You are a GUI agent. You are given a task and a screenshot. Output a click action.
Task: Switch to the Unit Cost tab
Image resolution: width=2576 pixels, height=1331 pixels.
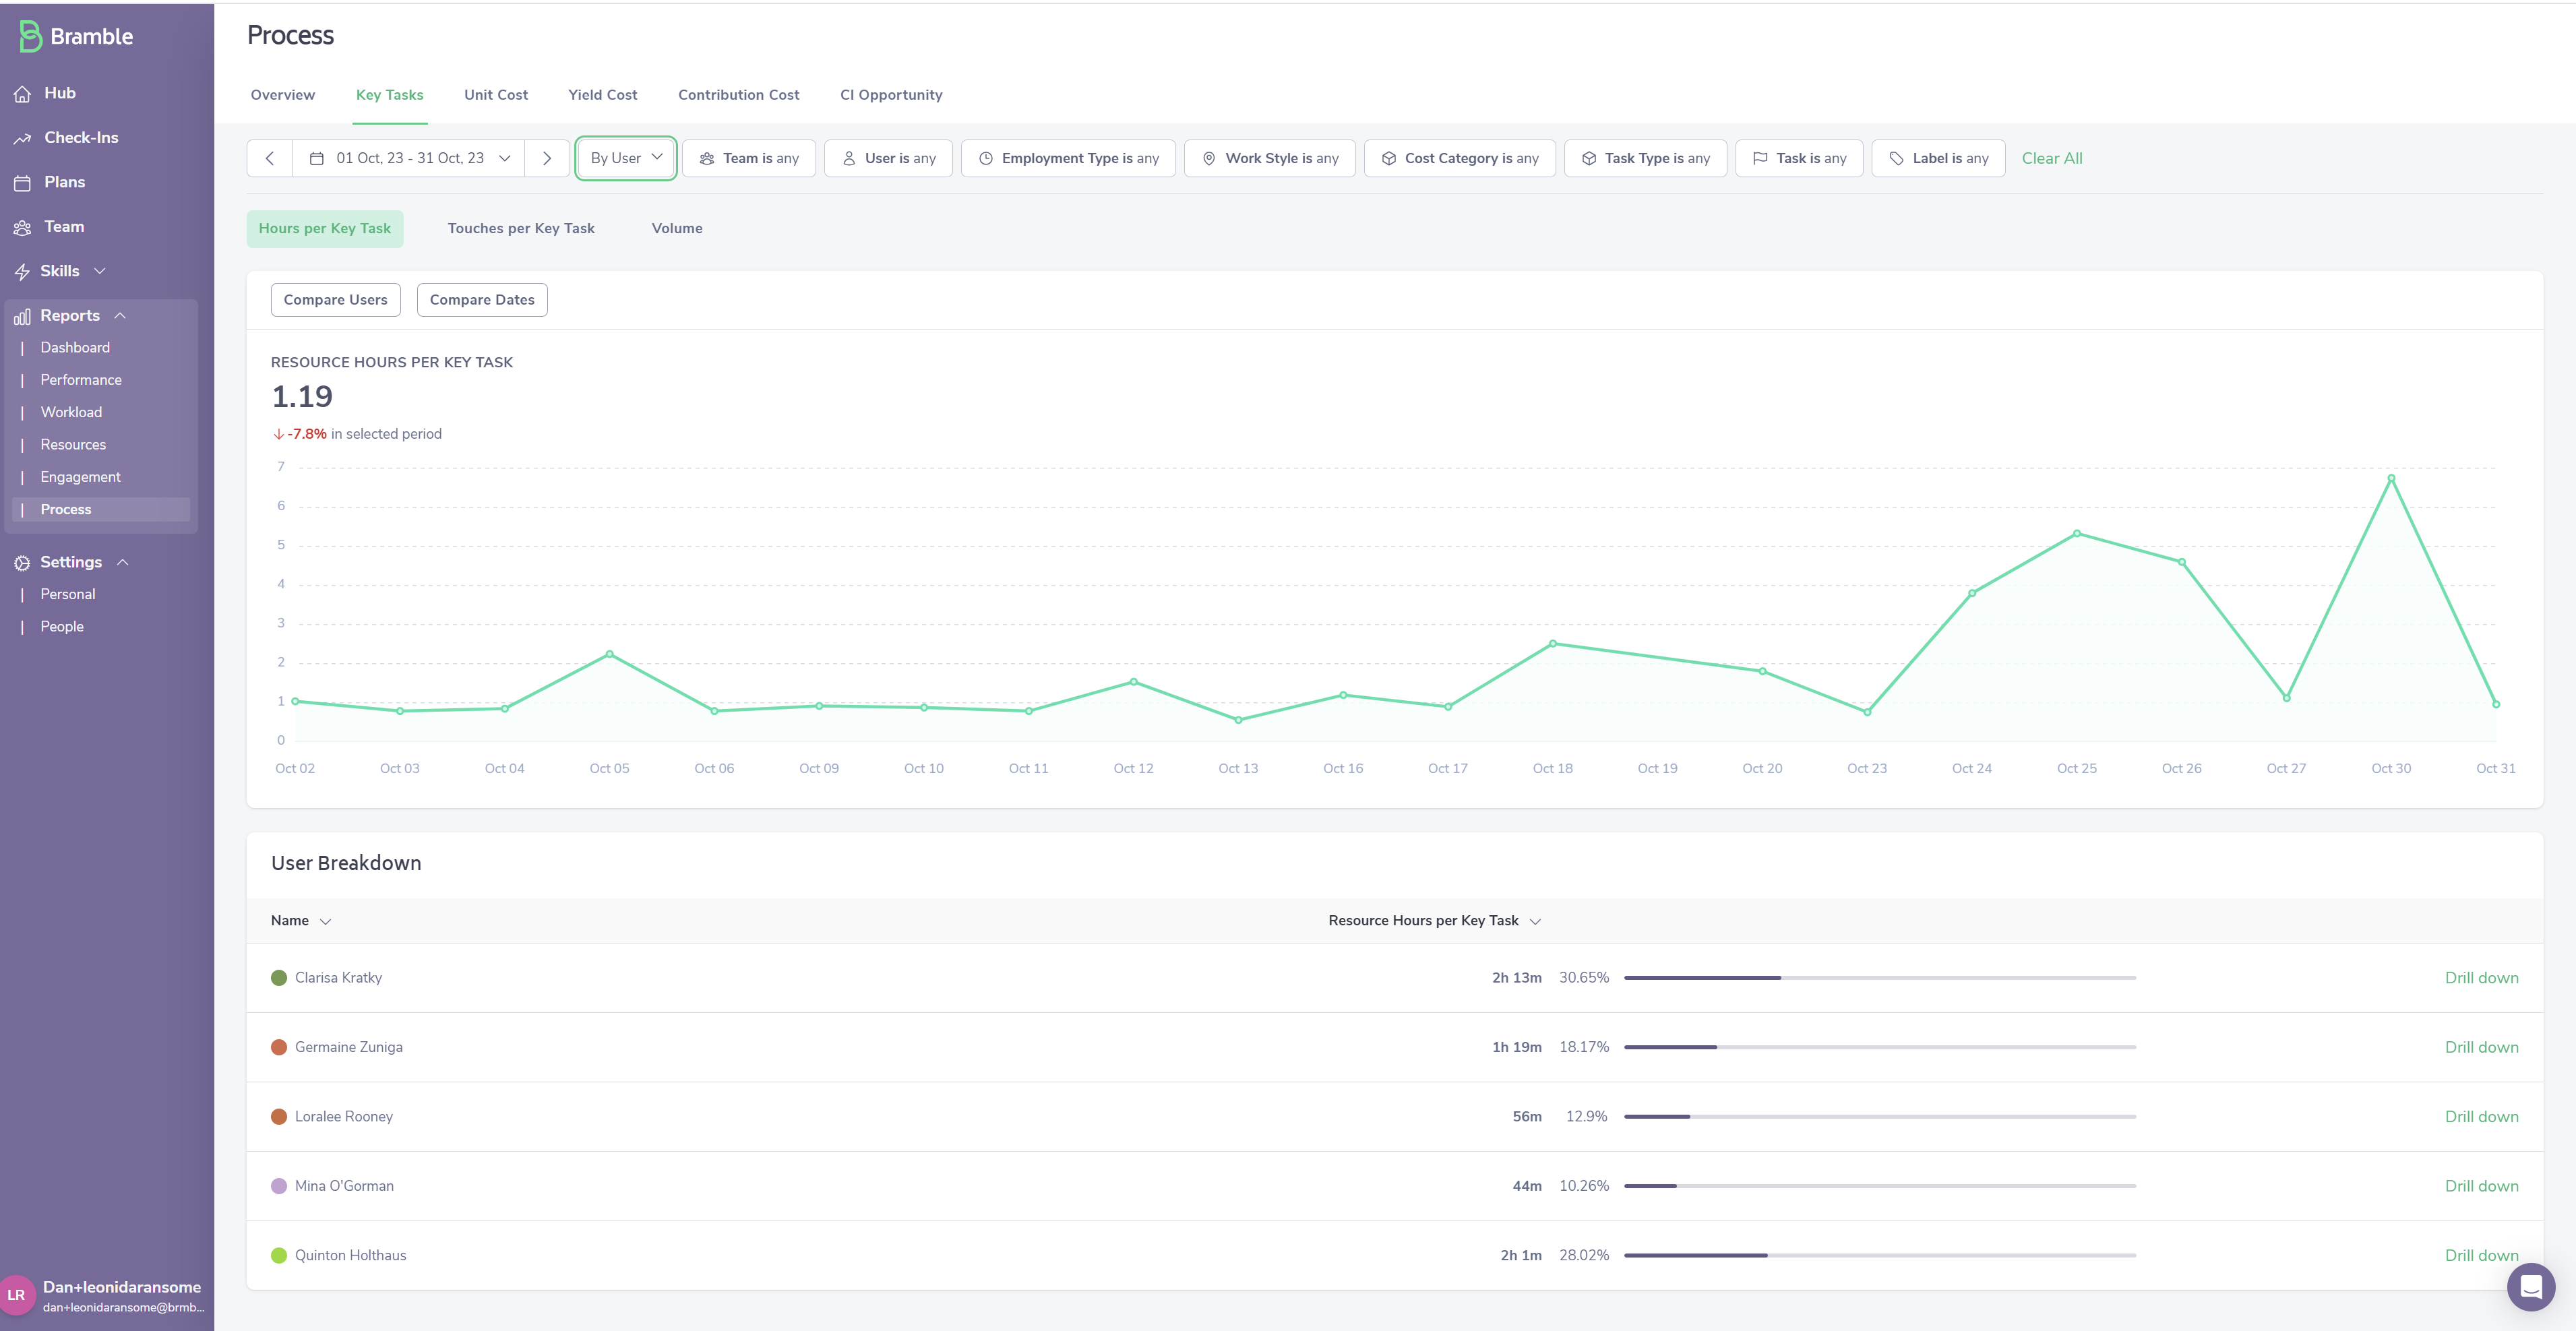[495, 95]
